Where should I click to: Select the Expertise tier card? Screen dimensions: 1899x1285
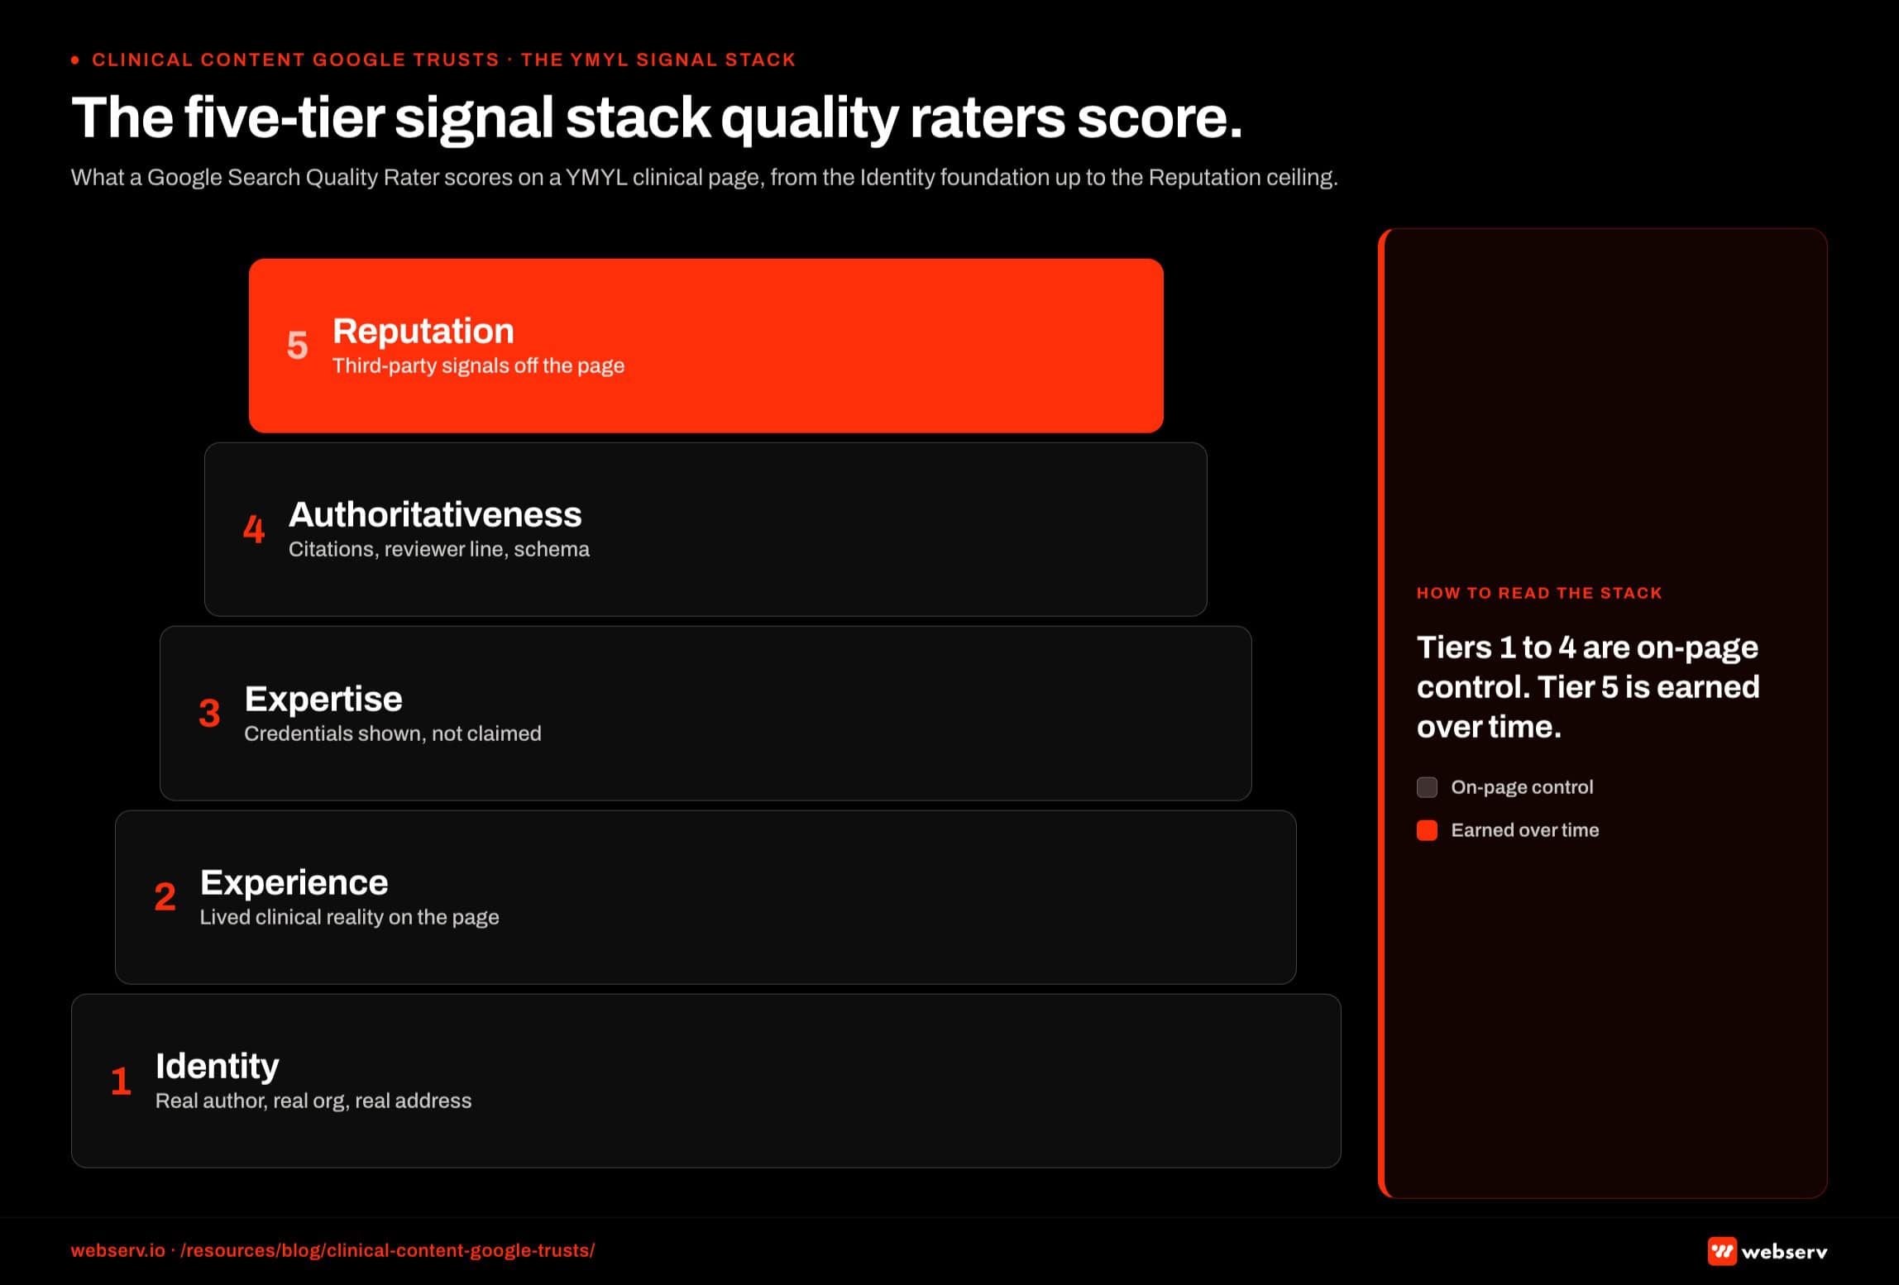coord(706,713)
